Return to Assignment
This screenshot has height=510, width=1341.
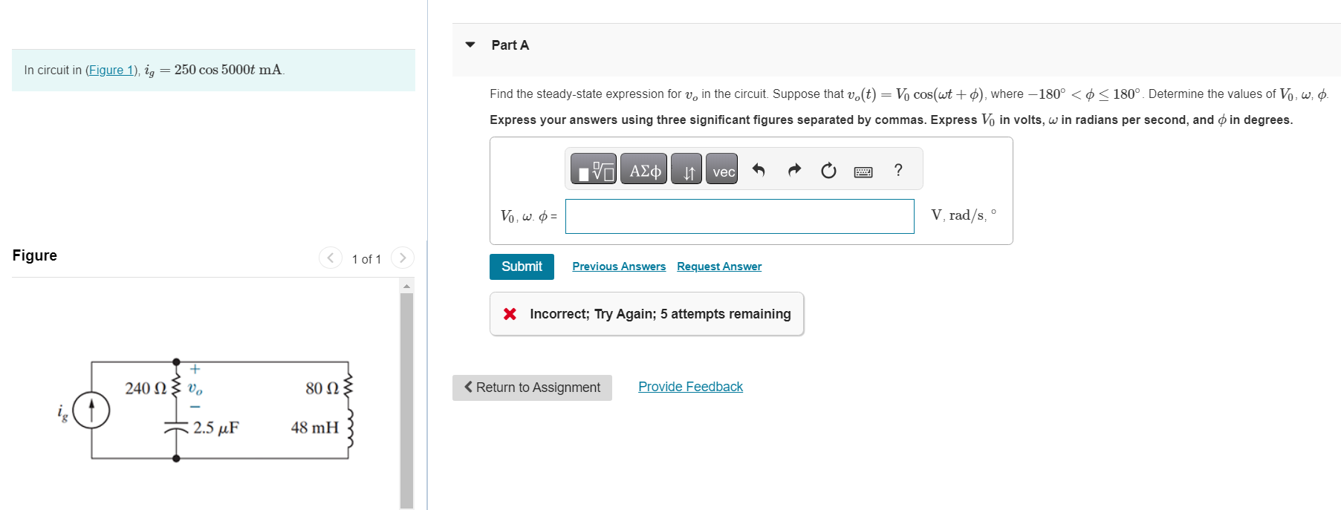tap(531, 387)
